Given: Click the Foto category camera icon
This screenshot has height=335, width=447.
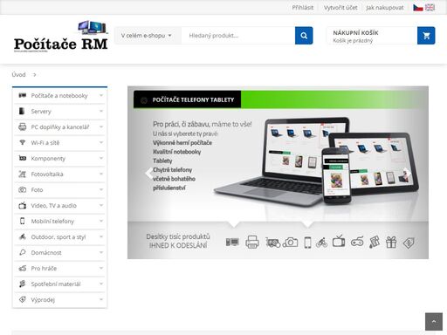Looking at the screenshot, I should coord(22,189).
